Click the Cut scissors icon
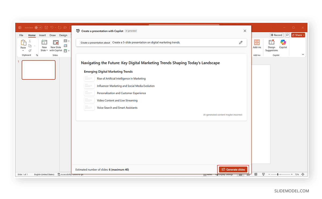The width and height of the screenshot is (322, 199). tap(30, 41)
